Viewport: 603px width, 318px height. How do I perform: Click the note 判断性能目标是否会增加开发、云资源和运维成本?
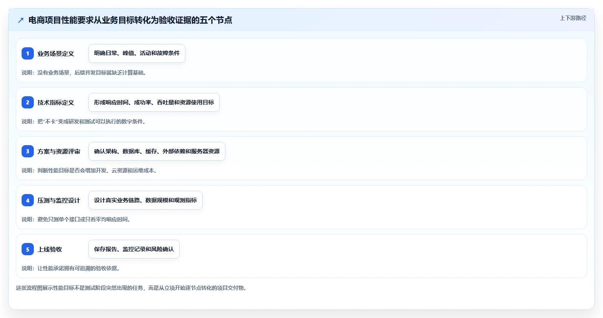click(89, 170)
